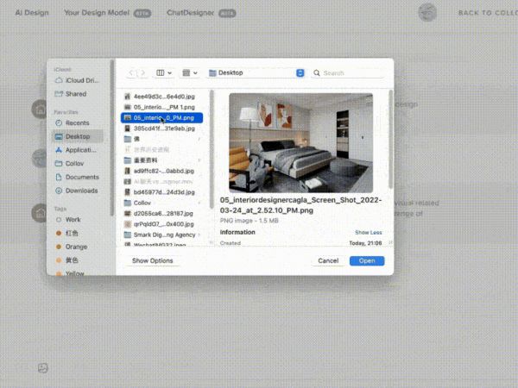The width and height of the screenshot is (518, 388).
Task: Select file 385cd41f...31e9ab.jpg in list
Action: coord(161,128)
